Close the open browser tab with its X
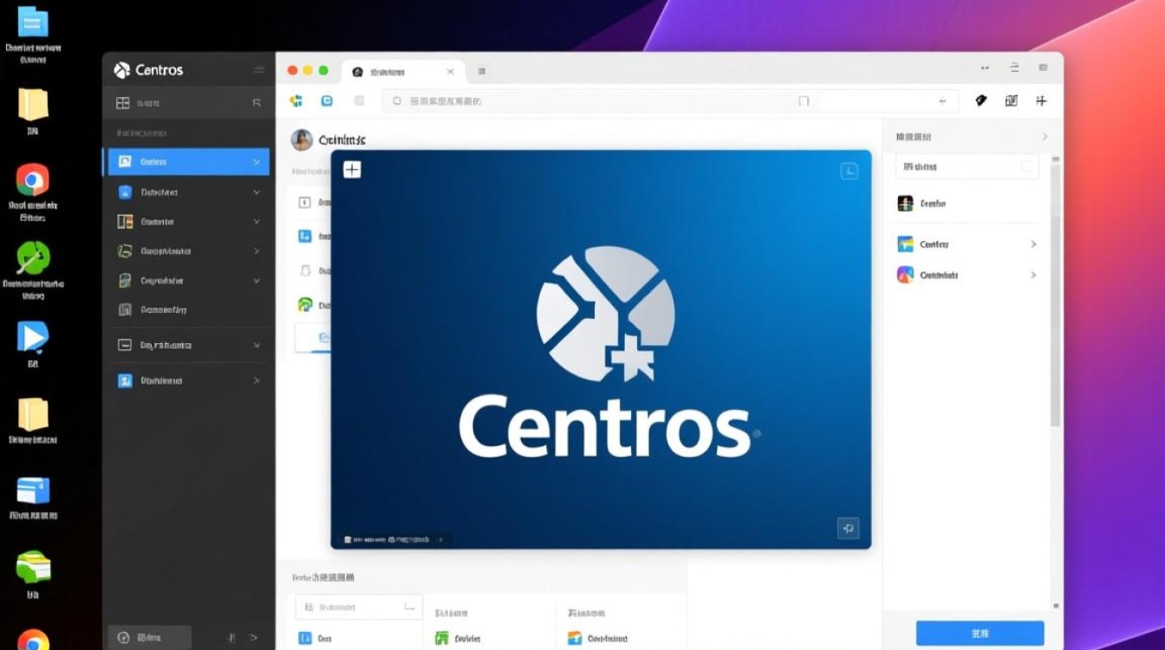The width and height of the screenshot is (1165, 650). pos(450,72)
